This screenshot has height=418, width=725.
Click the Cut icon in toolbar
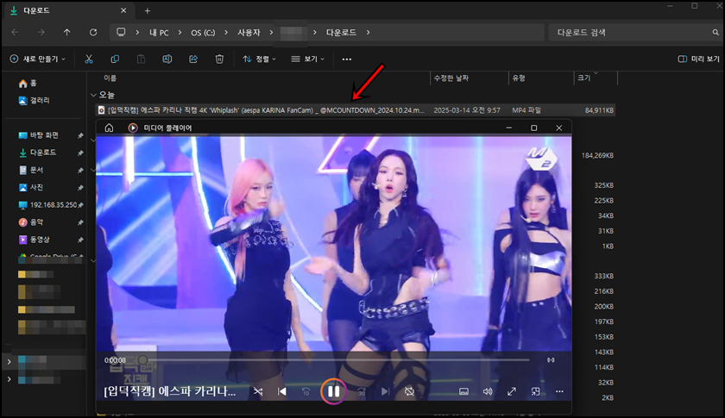click(89, 59)
